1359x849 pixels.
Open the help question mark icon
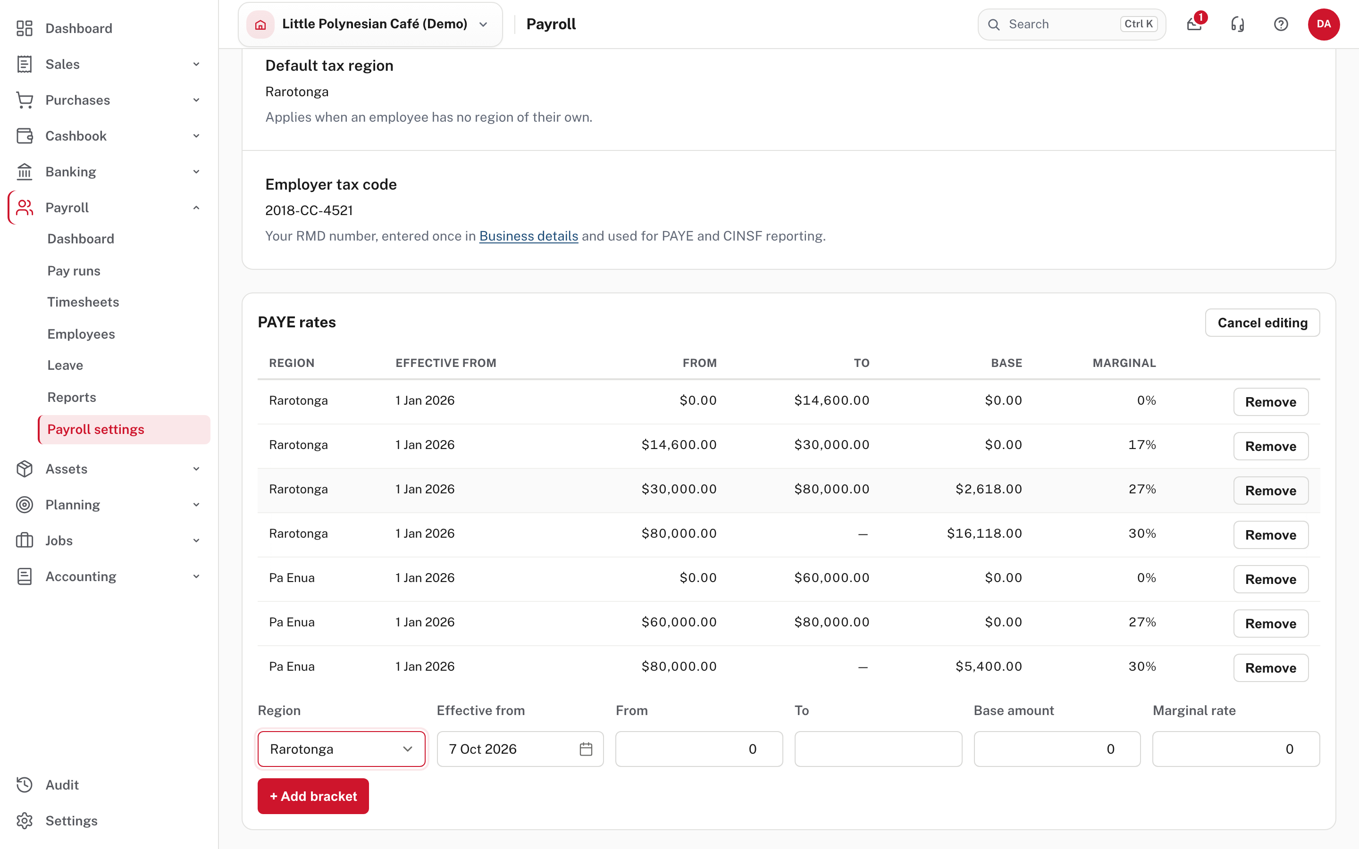coord(1281,24)
